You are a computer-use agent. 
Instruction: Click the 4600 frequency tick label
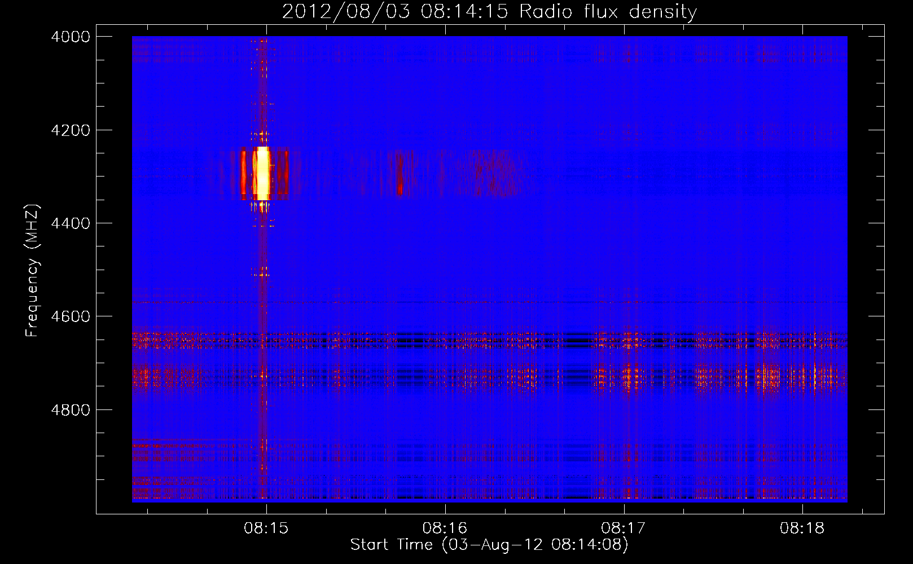coord(71,316)
